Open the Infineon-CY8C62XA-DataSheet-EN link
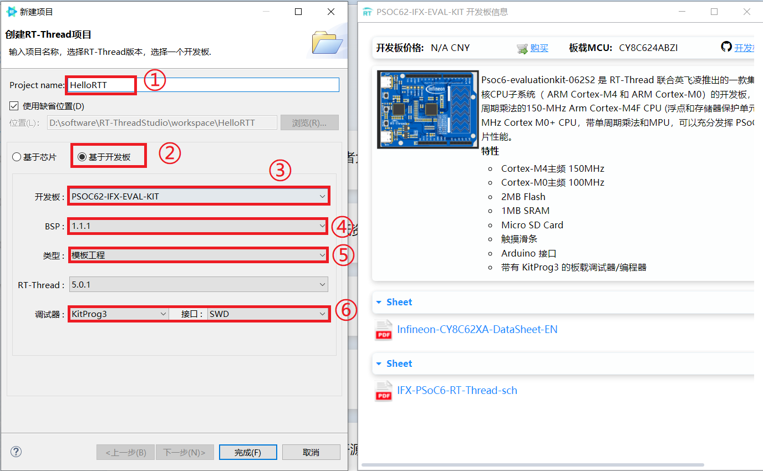Screen dimensions: 763x471 [x=477, y=330]
